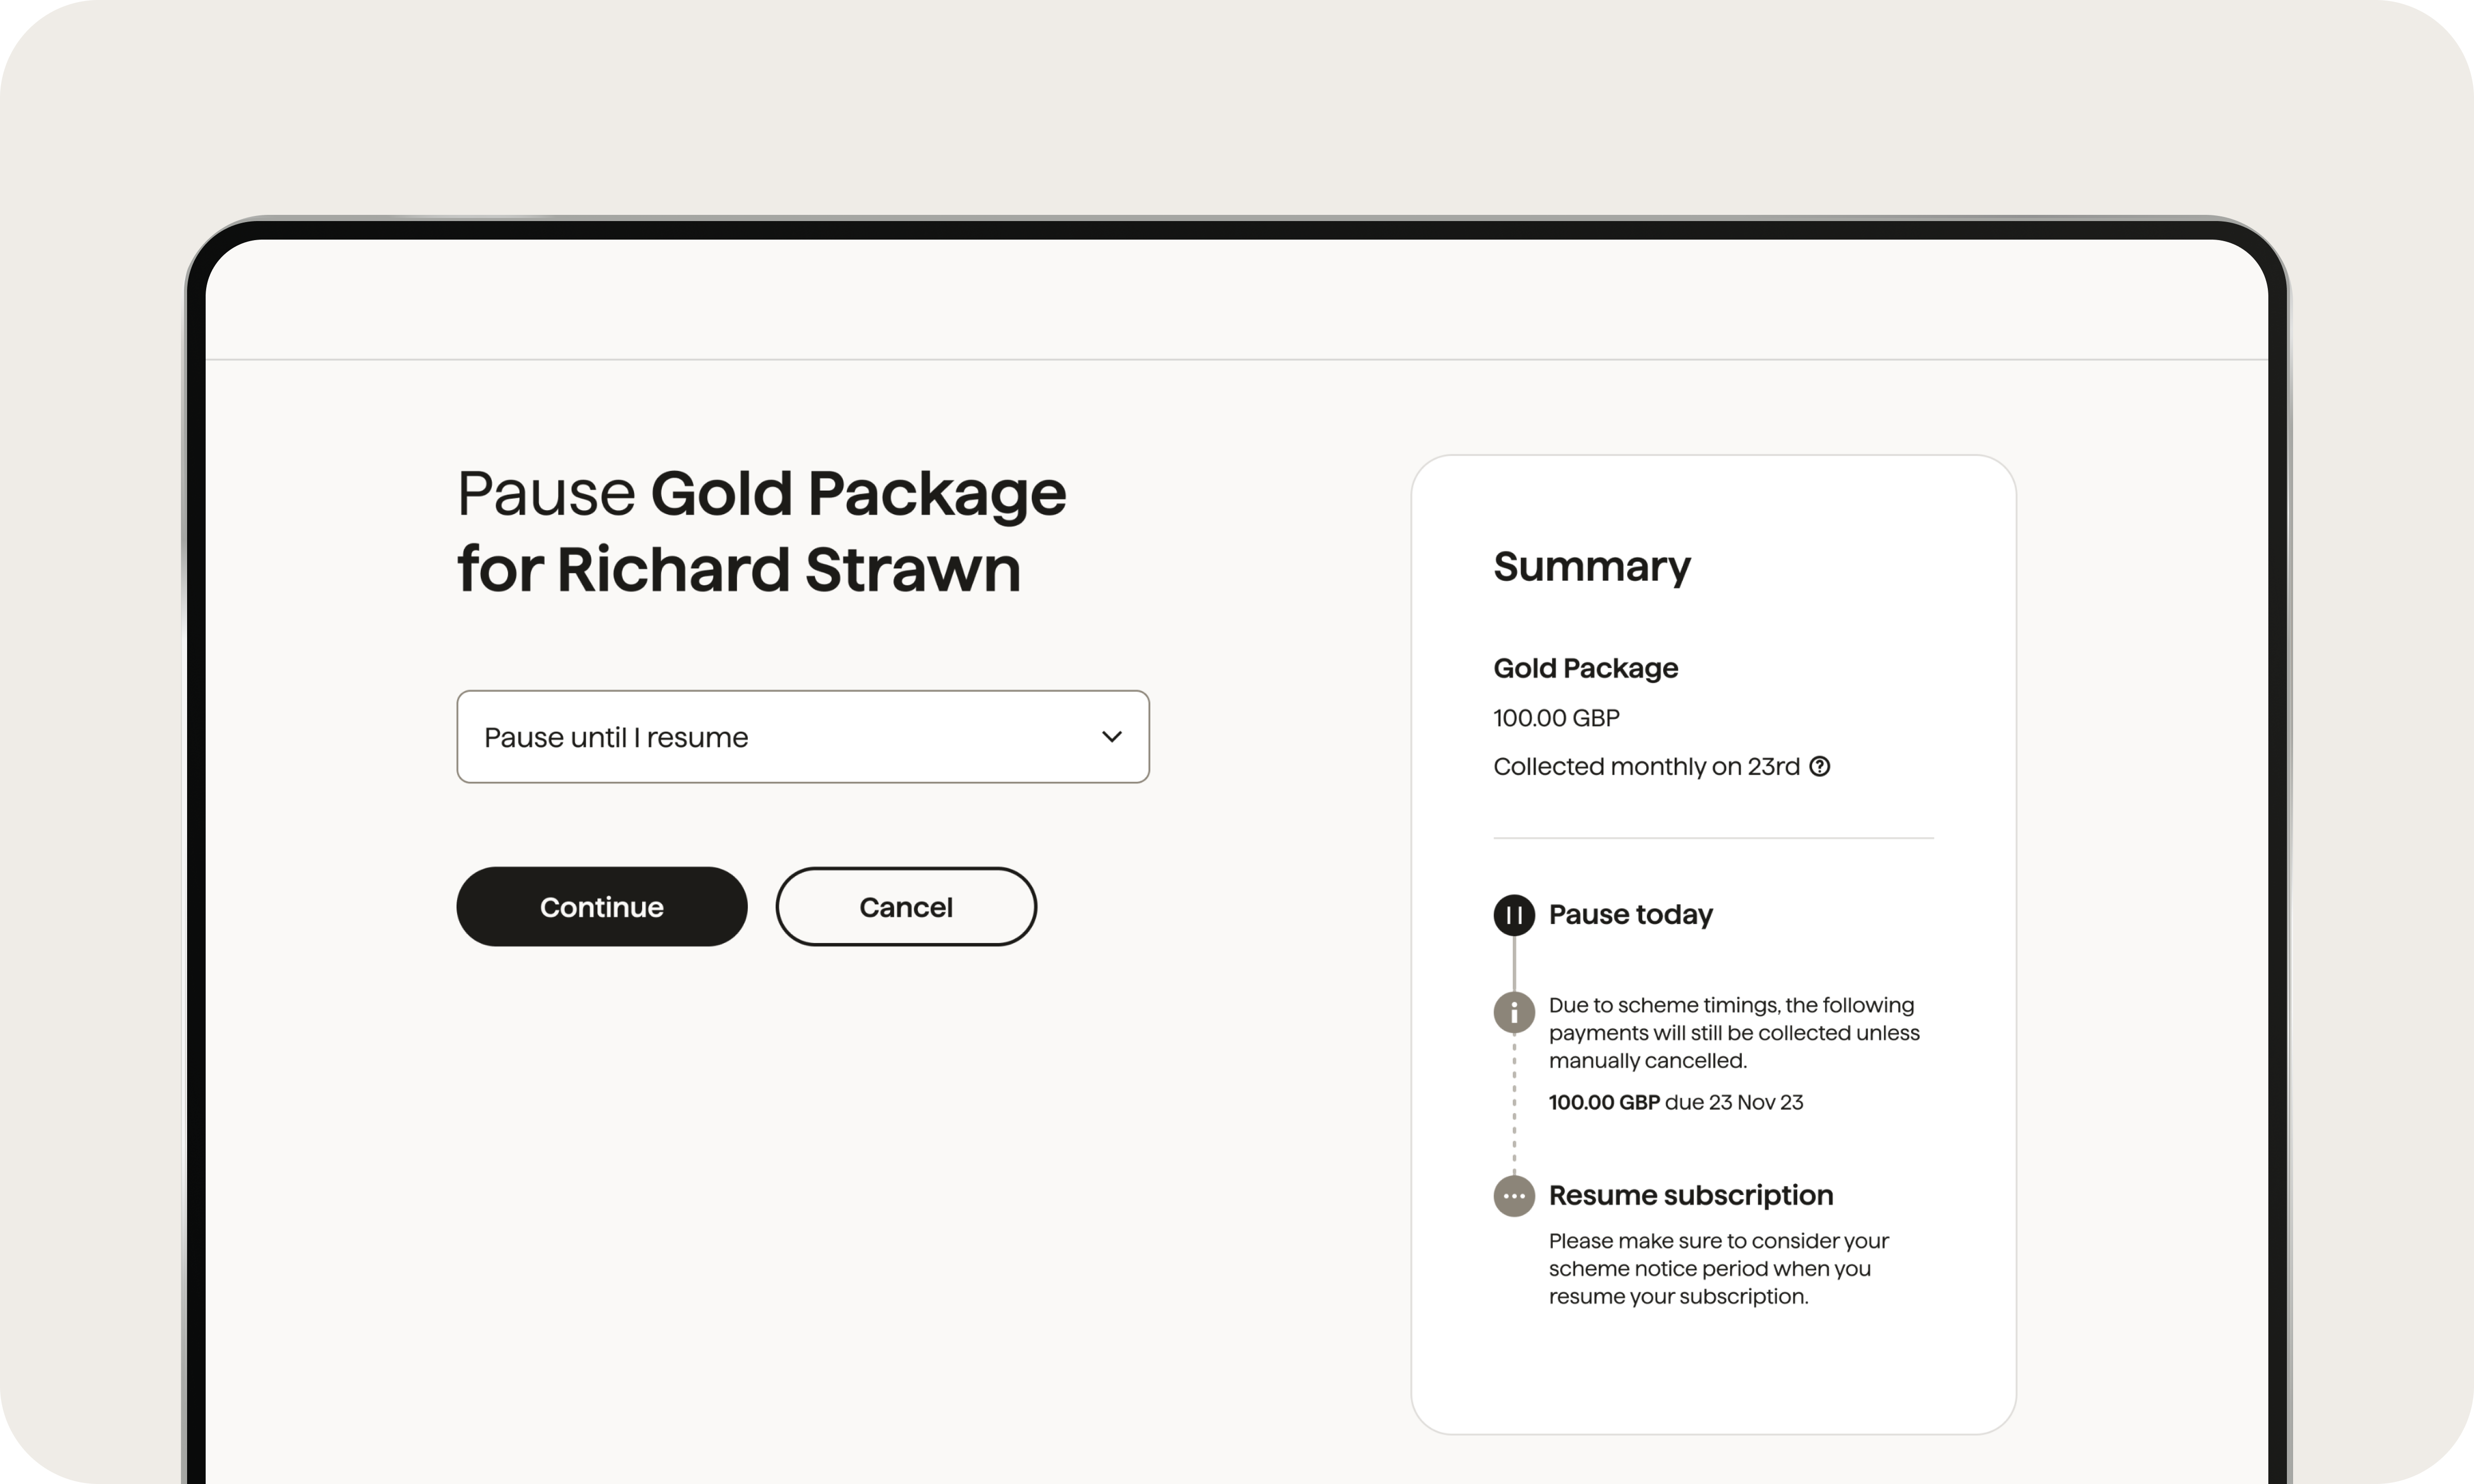This screenshot has width=2474, height=1484.
Task: Click the chevron arrow in pause duration field
Action: point(1111,737)
